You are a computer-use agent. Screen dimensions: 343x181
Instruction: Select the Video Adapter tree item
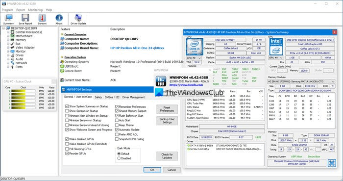coord(25,48)
